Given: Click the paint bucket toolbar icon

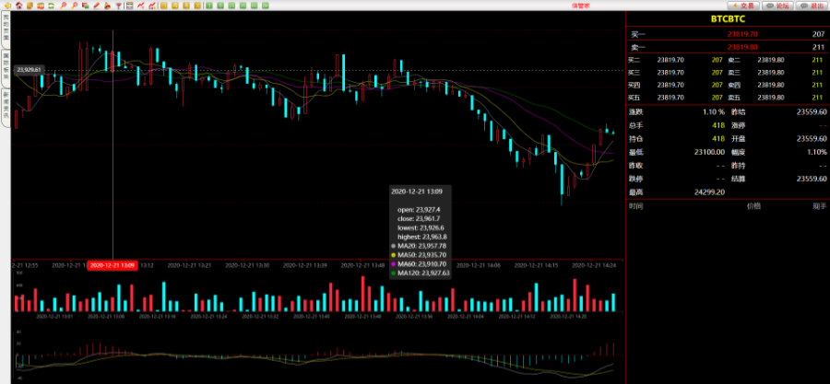Looking at the screenshot, I should 108,6.
